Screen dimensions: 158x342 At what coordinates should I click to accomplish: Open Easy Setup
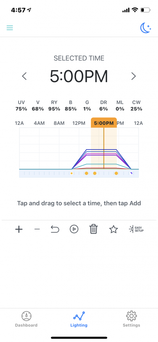pos(136,229)
